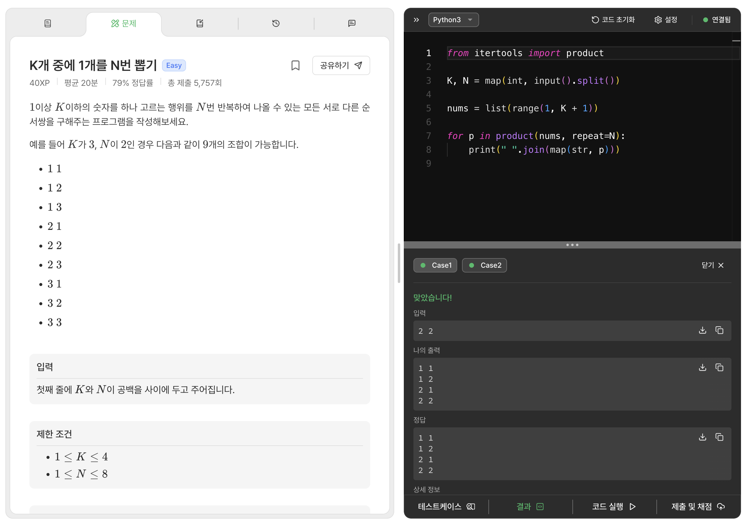Open the concept document tab icon
Screen dimensions: 744x524
click(x=48, y=23)
